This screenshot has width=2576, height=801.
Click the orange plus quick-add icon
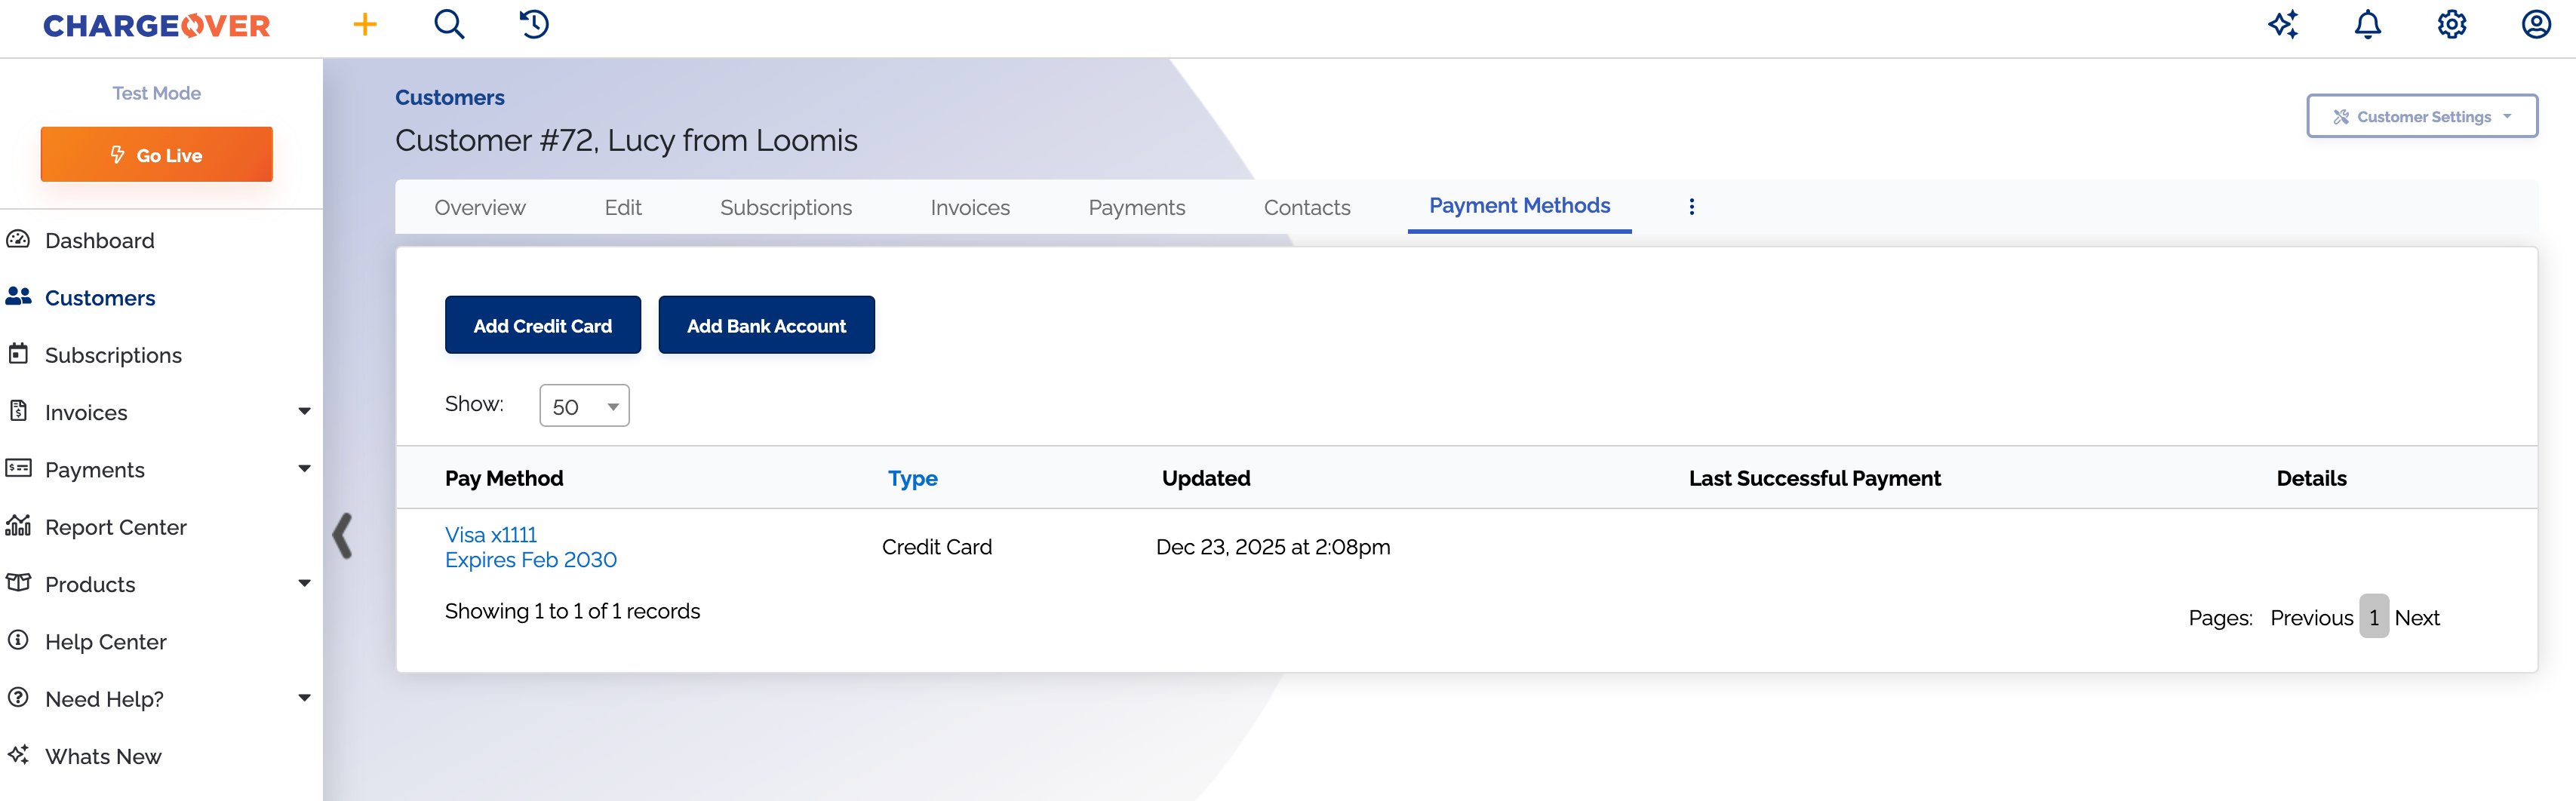pyautogui.click(x=365, y=25)
